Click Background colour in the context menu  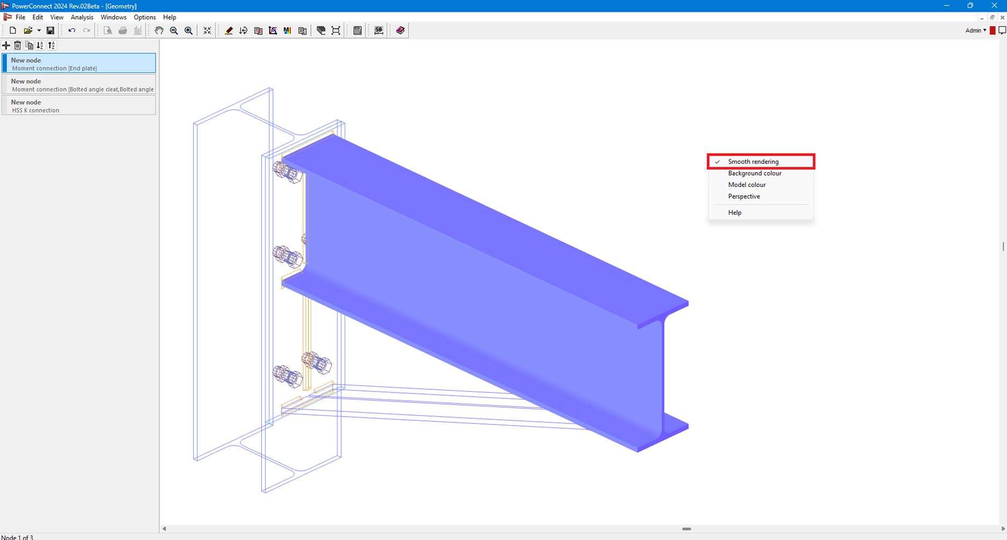(754, 173)
